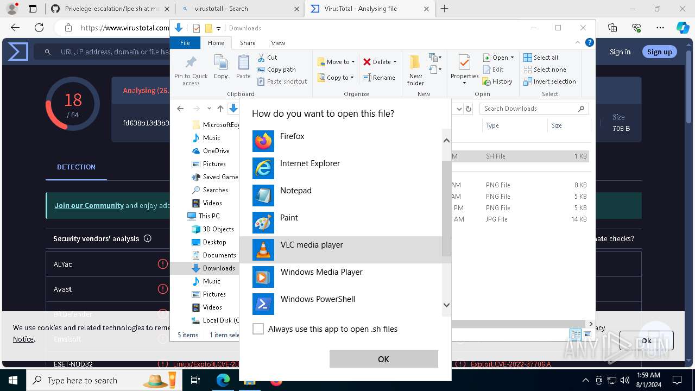Click History in the Open group

497,81
